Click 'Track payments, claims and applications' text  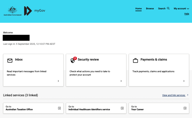coord(153,71)
